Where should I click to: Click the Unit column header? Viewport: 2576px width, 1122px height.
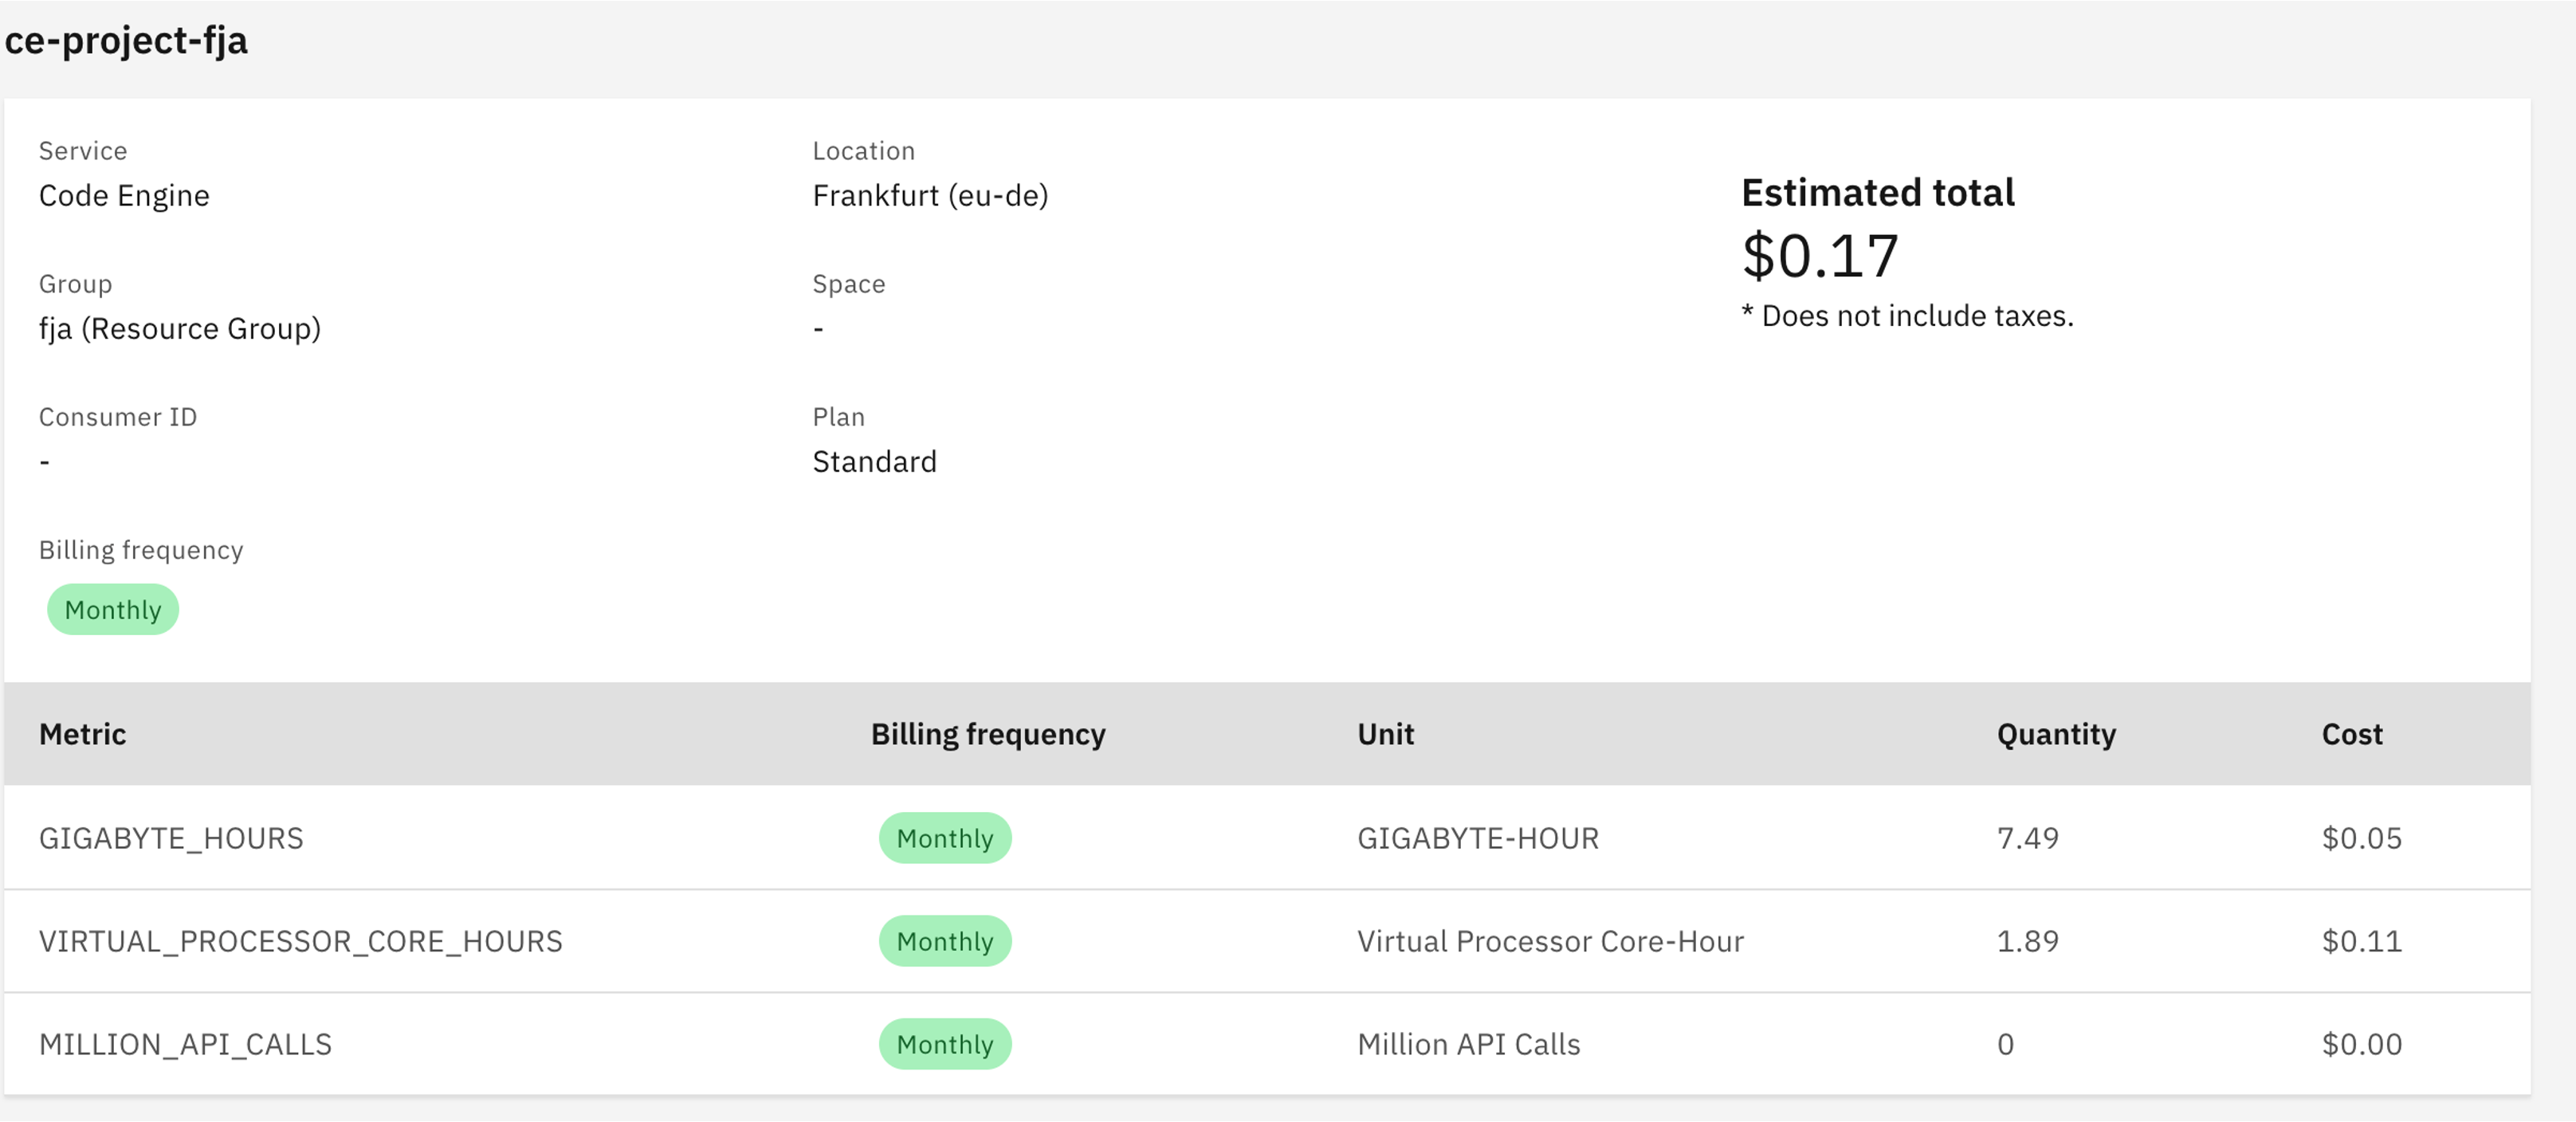pyautogui.click(x=1385, y=734)
